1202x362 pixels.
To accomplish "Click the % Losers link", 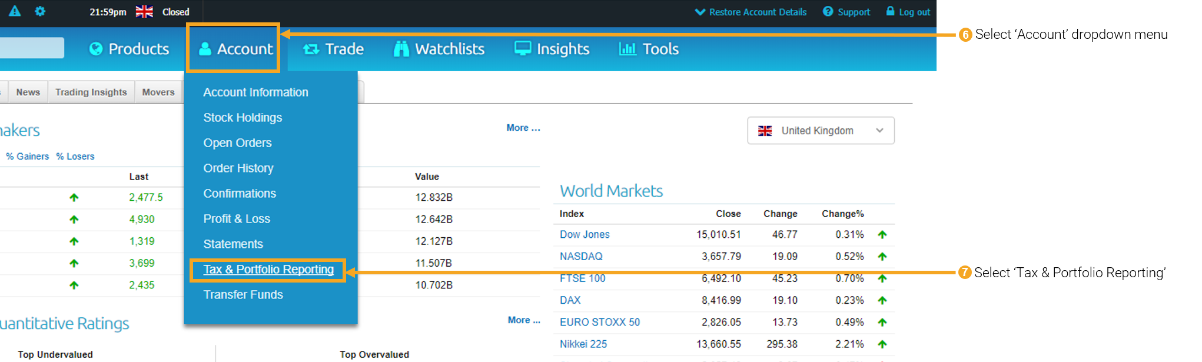I will [x=75, y=157].
